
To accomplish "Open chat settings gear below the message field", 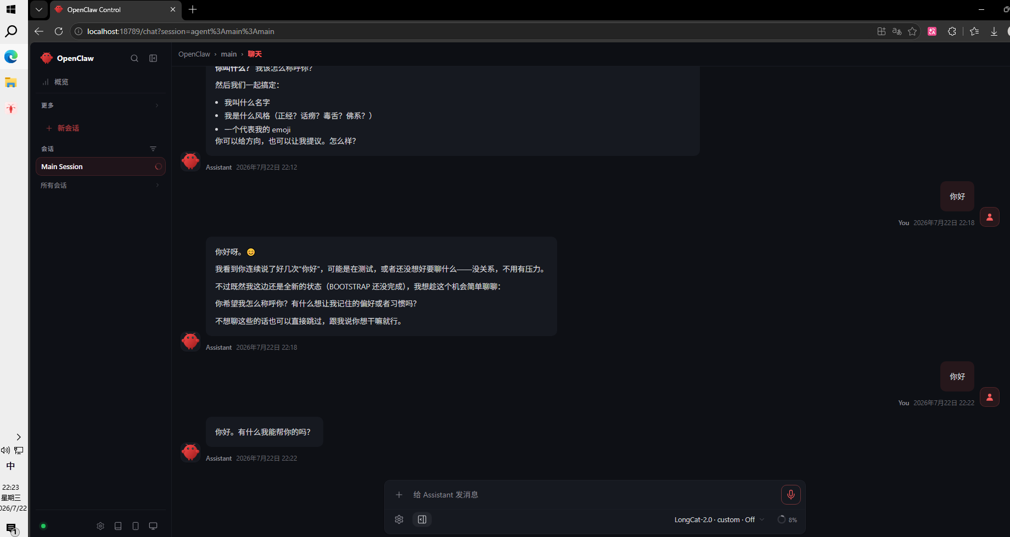I will pyautogui.click(x=399, y=519).
